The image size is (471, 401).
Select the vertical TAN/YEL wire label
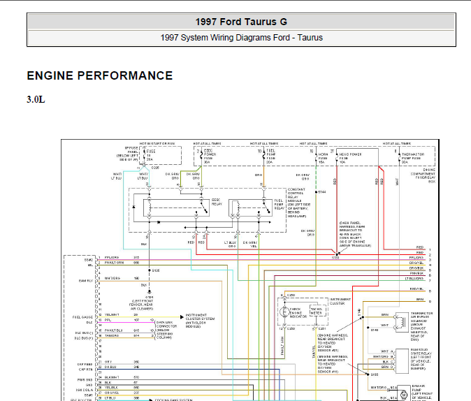(x=314, y=351)
